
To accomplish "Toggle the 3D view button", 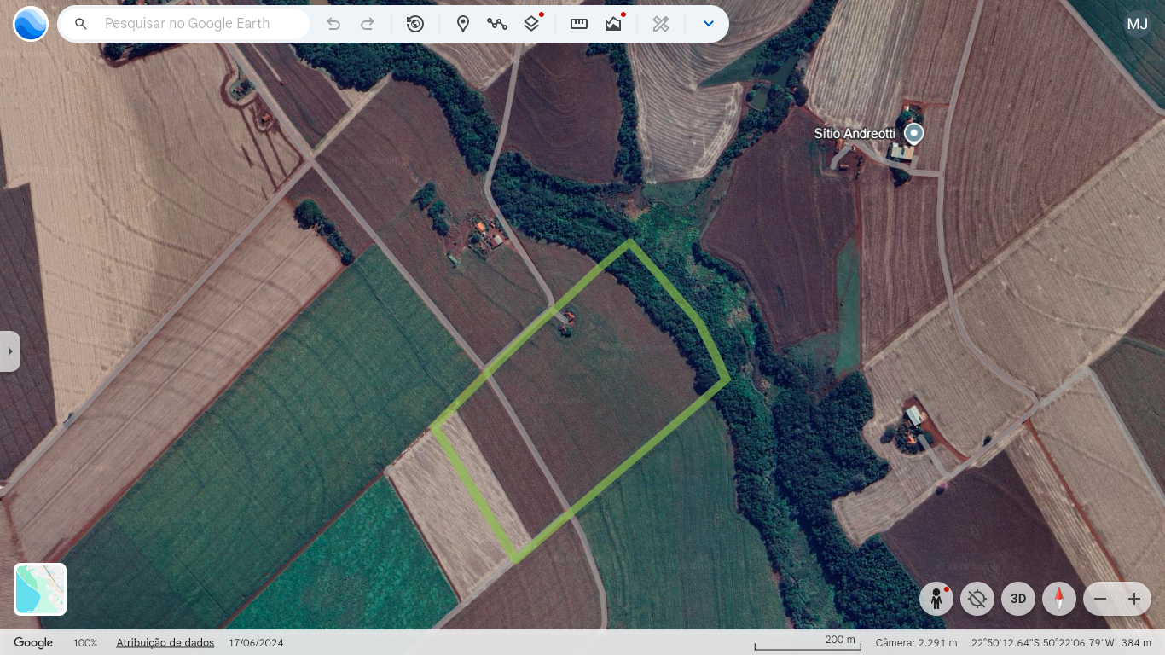I will (x=1018, y=599).
